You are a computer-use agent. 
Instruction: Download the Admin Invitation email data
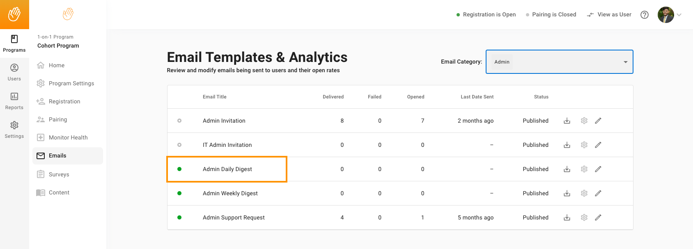point(567,121)
